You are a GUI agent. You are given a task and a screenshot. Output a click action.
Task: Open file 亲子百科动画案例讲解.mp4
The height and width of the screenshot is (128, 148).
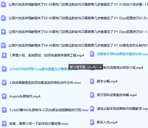[117, 95]
